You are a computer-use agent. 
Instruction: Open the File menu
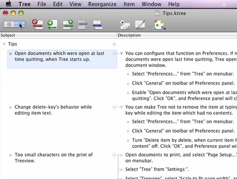coord(42,4)
